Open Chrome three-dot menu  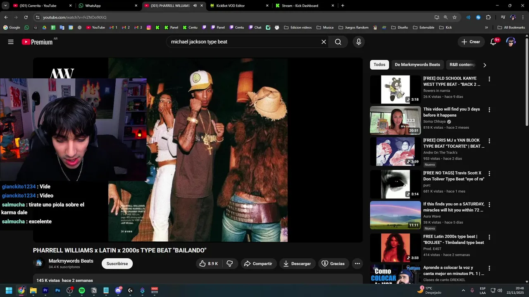522,17
